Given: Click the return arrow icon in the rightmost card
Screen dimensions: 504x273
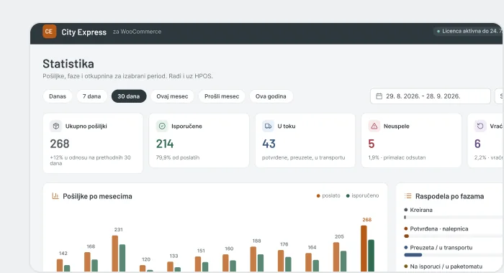Looking at the screenshot, I should click(480, 126).
